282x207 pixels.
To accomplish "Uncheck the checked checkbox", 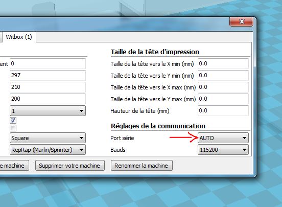I will (x=13, y=121).
